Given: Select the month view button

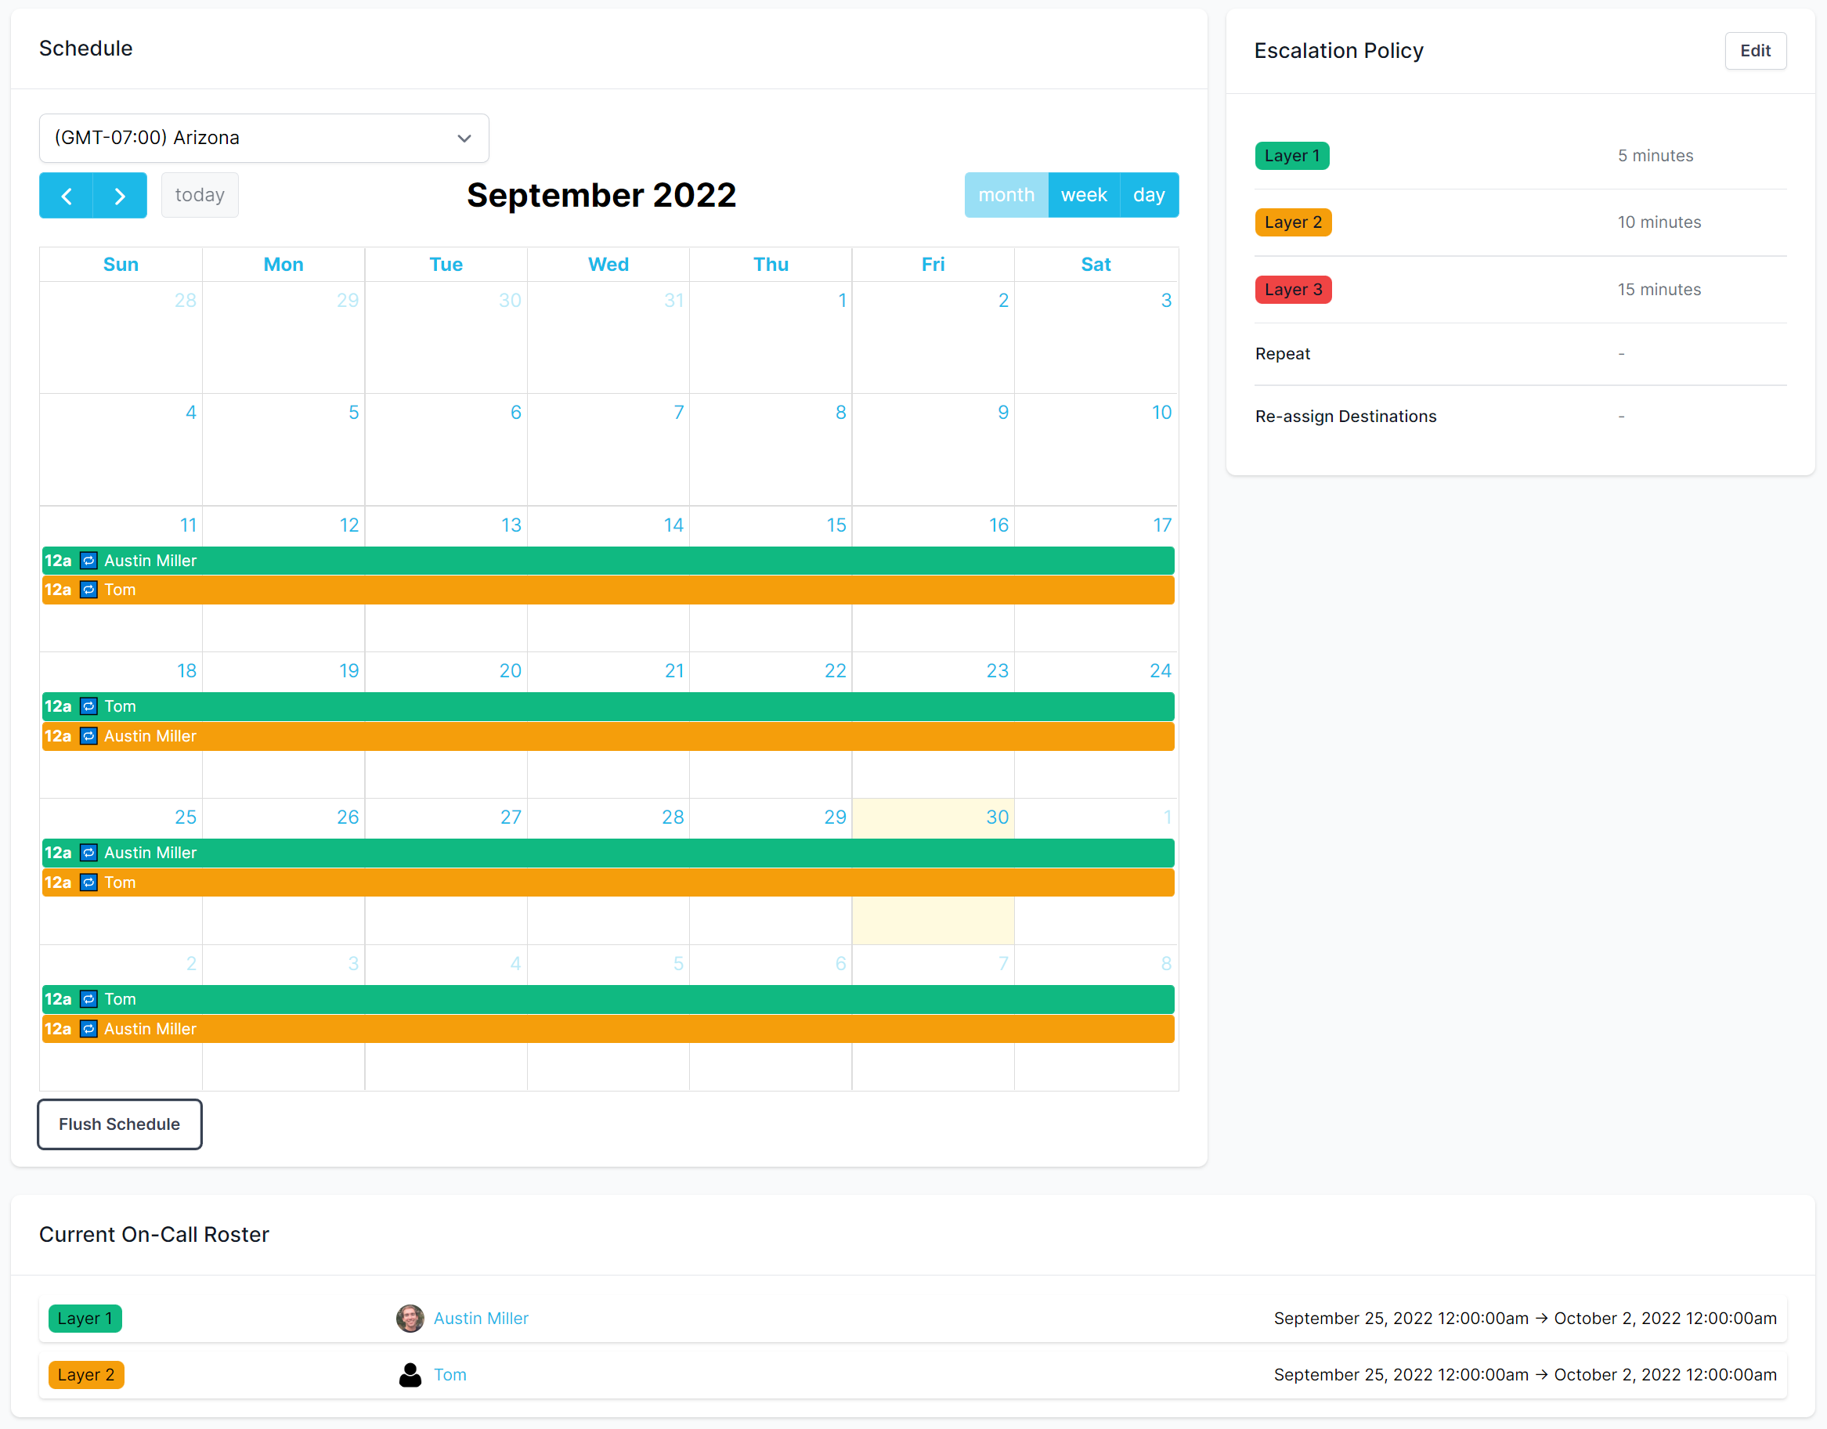Looking at the screenshot, I should 1006,195.
